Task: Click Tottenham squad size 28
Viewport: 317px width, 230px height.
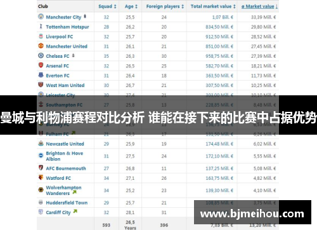Action: coord(107,27)
